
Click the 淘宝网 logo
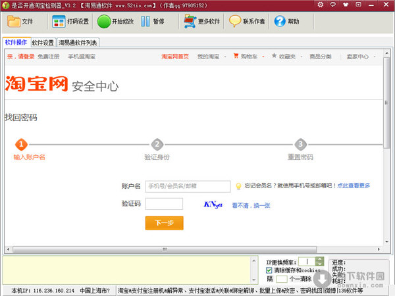coord(36,84)
